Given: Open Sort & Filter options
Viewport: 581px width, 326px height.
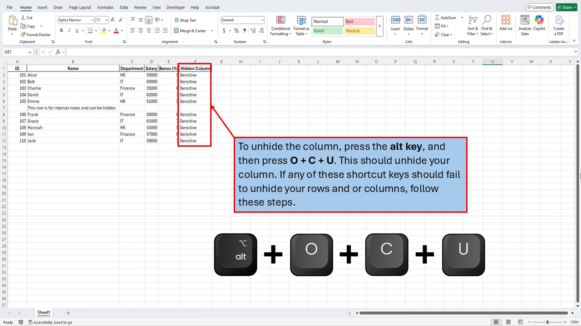Looking at the screenshot, I should (473, 26).
